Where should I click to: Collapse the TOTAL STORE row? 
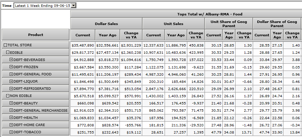(5, 45)
